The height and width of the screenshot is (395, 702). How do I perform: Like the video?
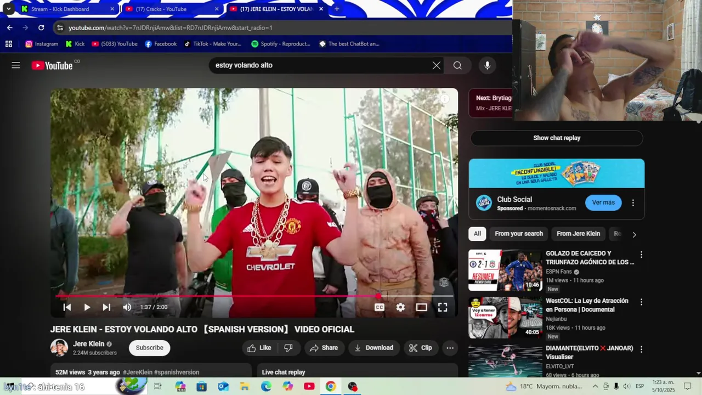coord(259,348)
